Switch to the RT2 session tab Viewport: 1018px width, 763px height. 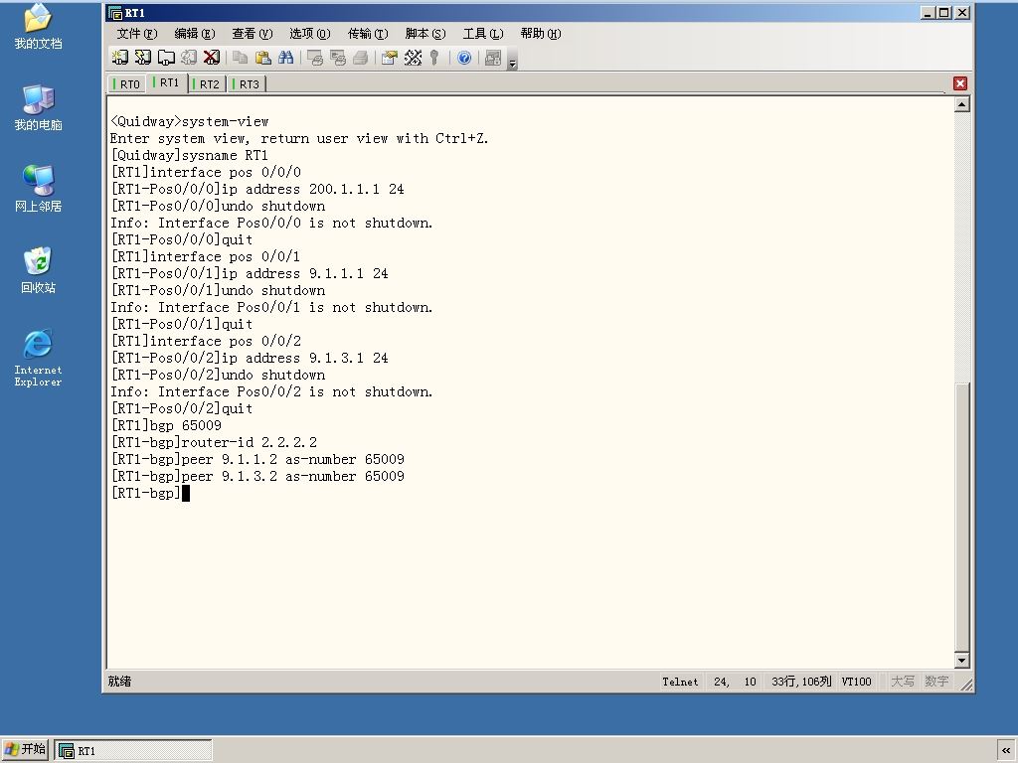point(207,84)
